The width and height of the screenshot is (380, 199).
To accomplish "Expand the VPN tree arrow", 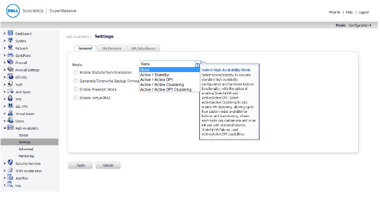I will click(x=4, y=99).
